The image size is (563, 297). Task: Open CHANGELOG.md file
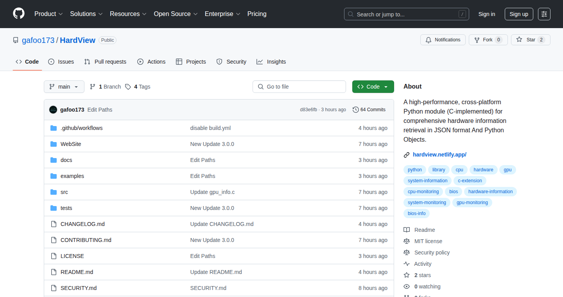click(82, 224)
